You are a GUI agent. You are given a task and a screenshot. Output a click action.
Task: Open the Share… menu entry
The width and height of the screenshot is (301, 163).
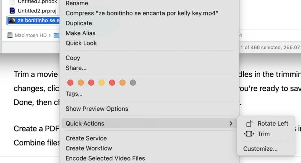coord(76,68)
